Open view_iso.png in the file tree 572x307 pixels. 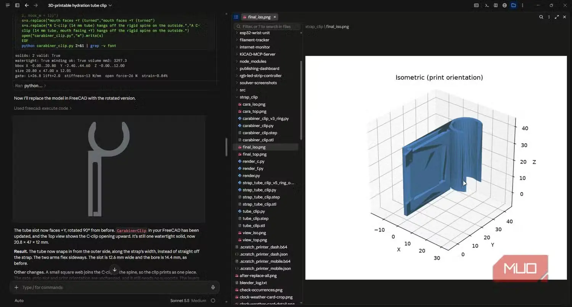pos(254,233)
